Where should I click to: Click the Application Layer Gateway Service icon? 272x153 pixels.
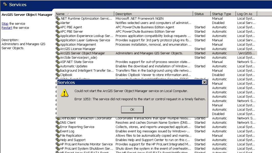point(58,40)
